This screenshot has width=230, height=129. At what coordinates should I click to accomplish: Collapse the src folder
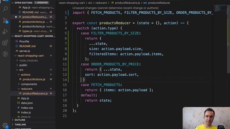click(x=21, y=70)
